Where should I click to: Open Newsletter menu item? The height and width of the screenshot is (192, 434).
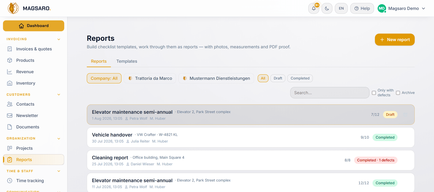point(34,116)
